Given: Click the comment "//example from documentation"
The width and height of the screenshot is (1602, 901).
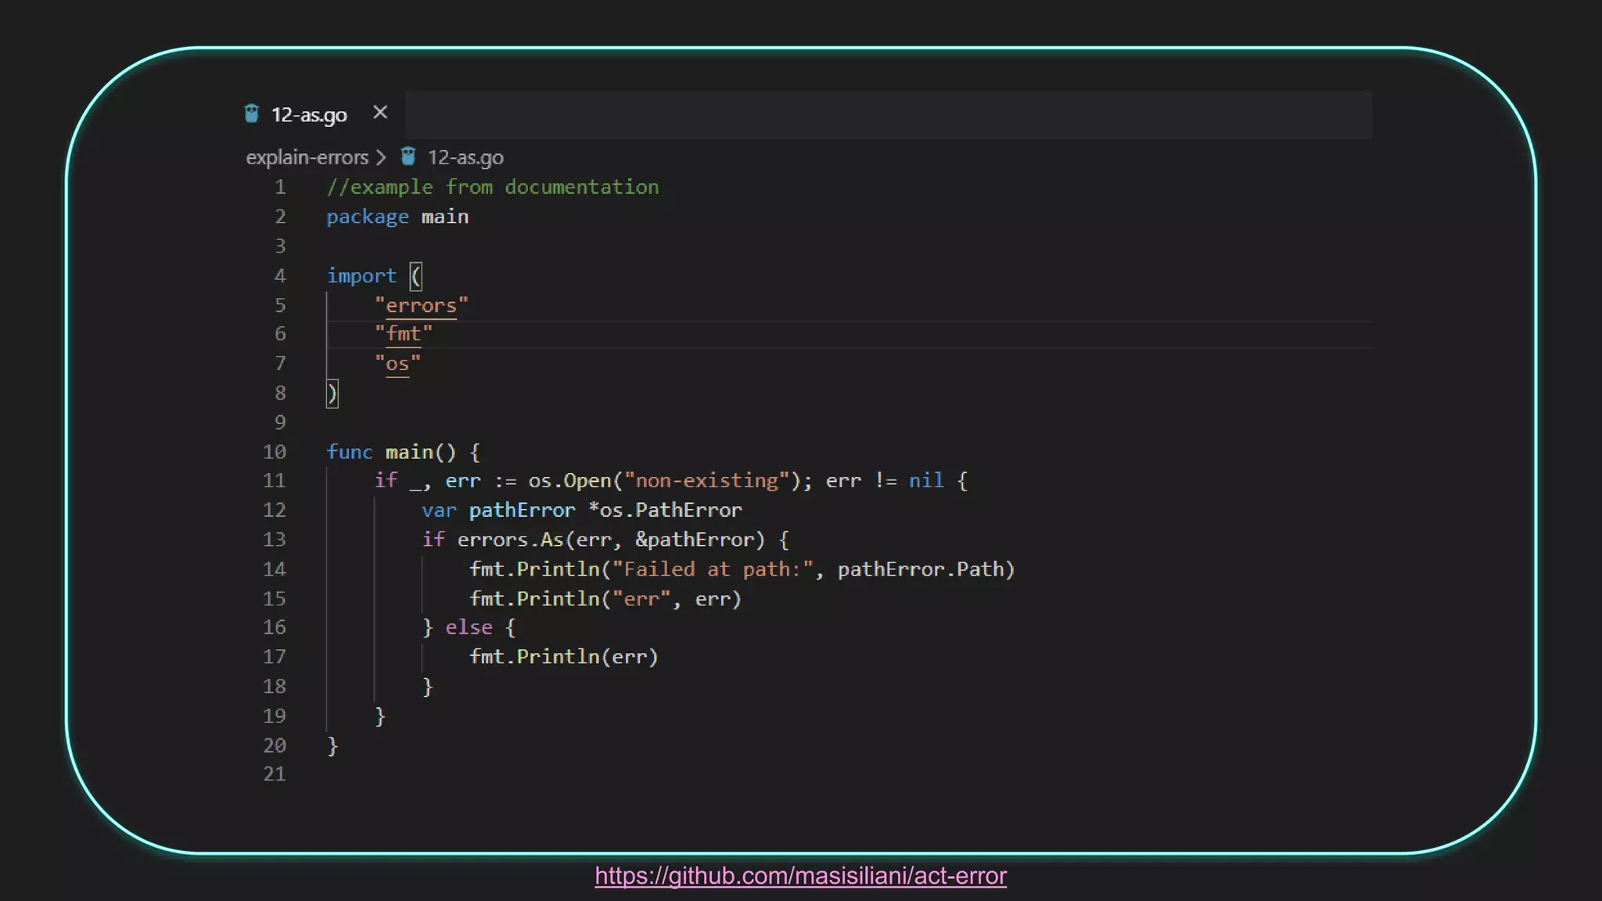Looking at the screenshot, I should coord(493,187).
